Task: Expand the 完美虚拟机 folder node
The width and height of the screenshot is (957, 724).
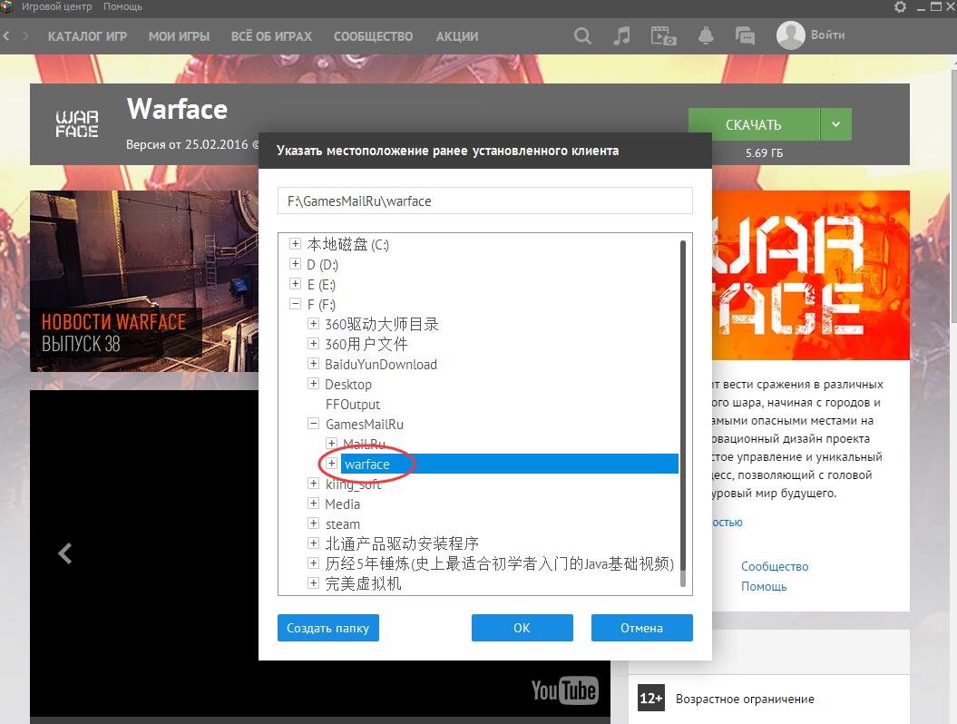Action: click(x=313, y=583)
